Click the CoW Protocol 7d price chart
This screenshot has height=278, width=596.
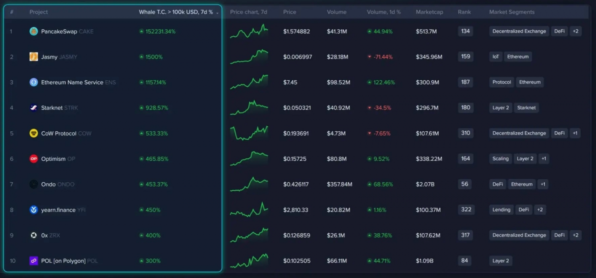pos(249,133)
